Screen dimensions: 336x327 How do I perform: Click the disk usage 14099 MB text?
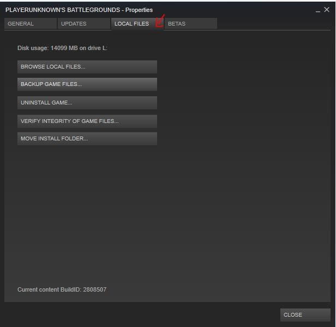[x=62, y=48]
